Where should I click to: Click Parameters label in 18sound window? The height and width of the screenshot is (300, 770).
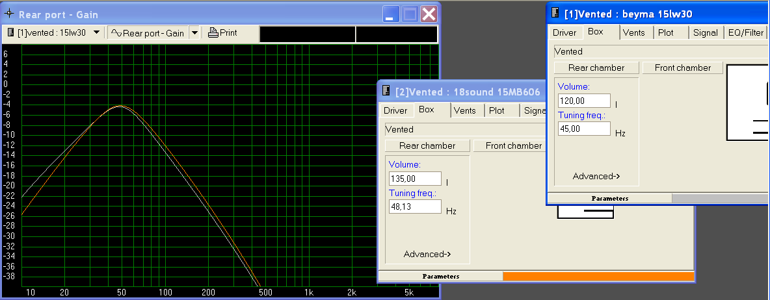[x=440, y=277]
